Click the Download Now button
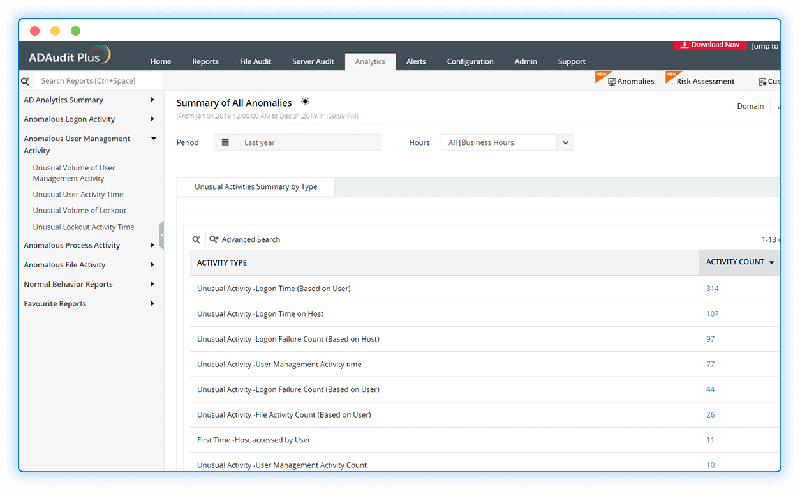 click(x=709, y=45)
